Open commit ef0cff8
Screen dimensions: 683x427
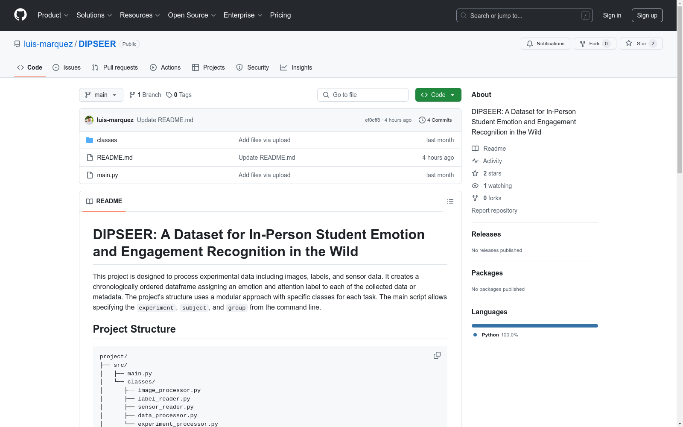[372, 120]
